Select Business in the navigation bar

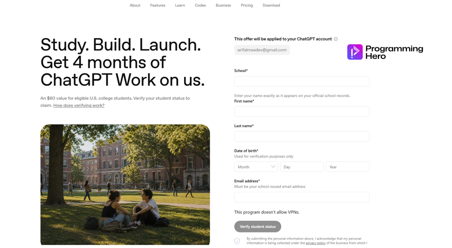[223, 5]
